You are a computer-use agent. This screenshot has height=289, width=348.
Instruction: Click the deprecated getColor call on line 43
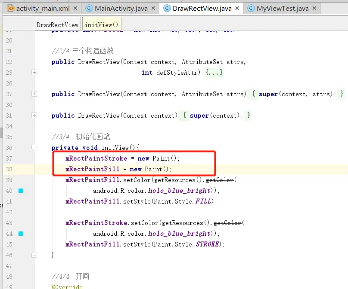pos(227,223)
